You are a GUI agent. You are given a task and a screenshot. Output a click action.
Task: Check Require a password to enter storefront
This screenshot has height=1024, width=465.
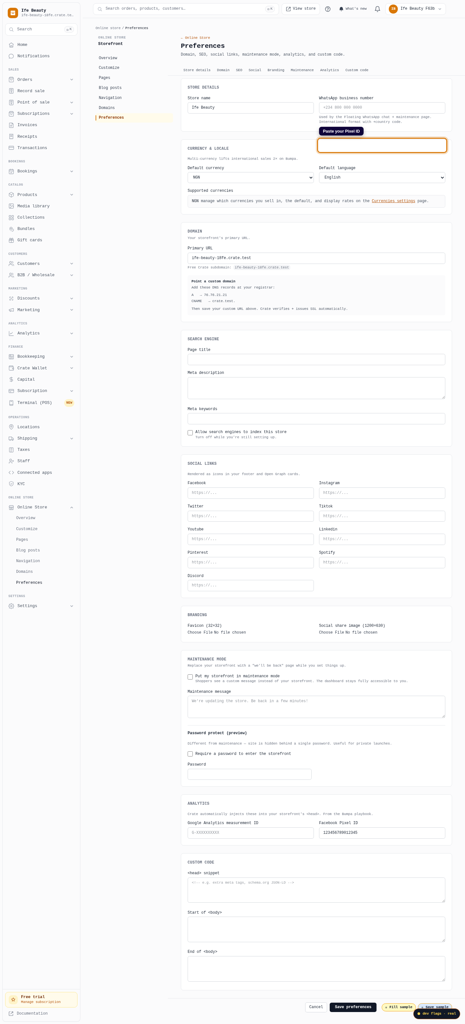point(190,754)
